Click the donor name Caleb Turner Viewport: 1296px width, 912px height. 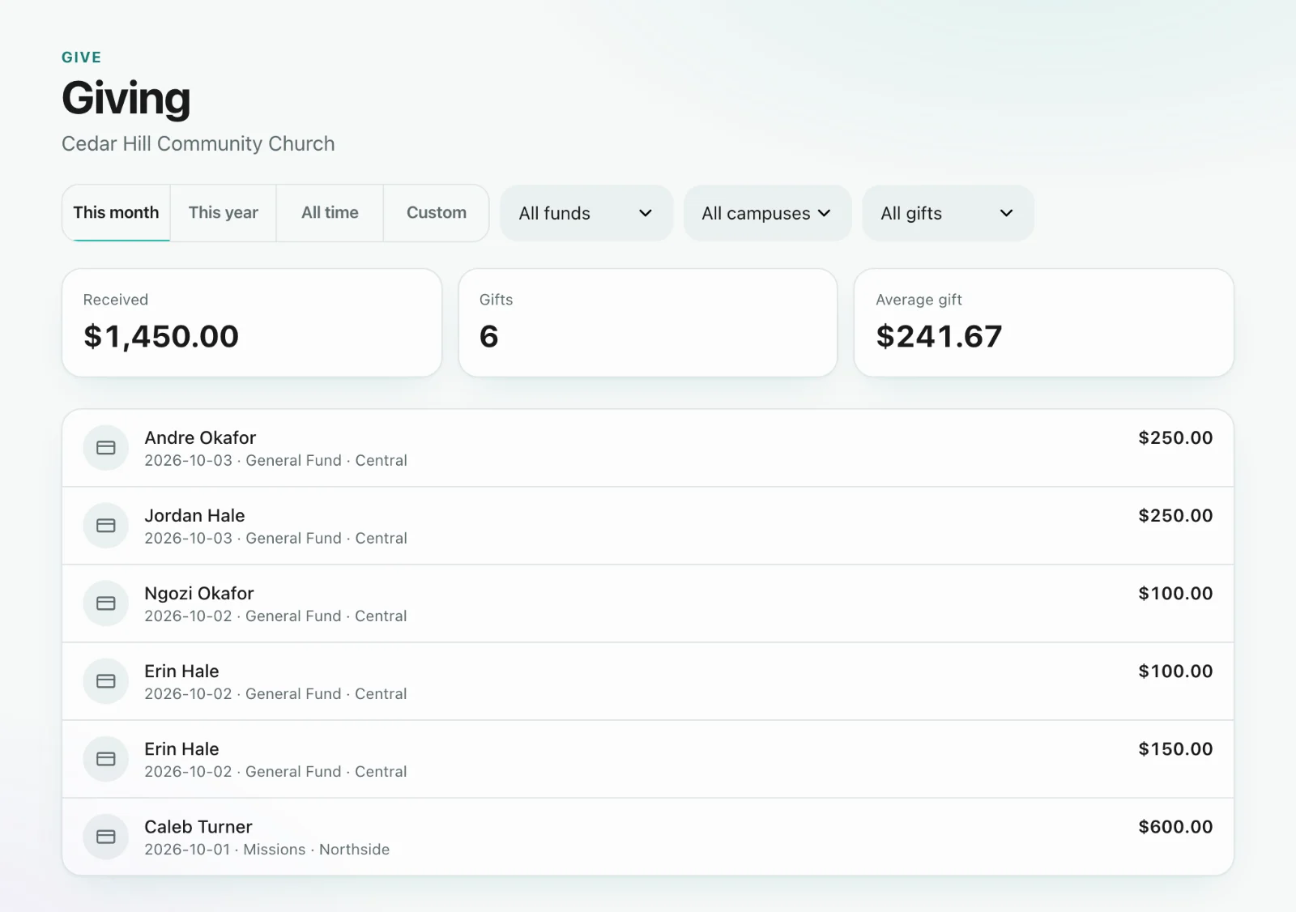(198, 827)
